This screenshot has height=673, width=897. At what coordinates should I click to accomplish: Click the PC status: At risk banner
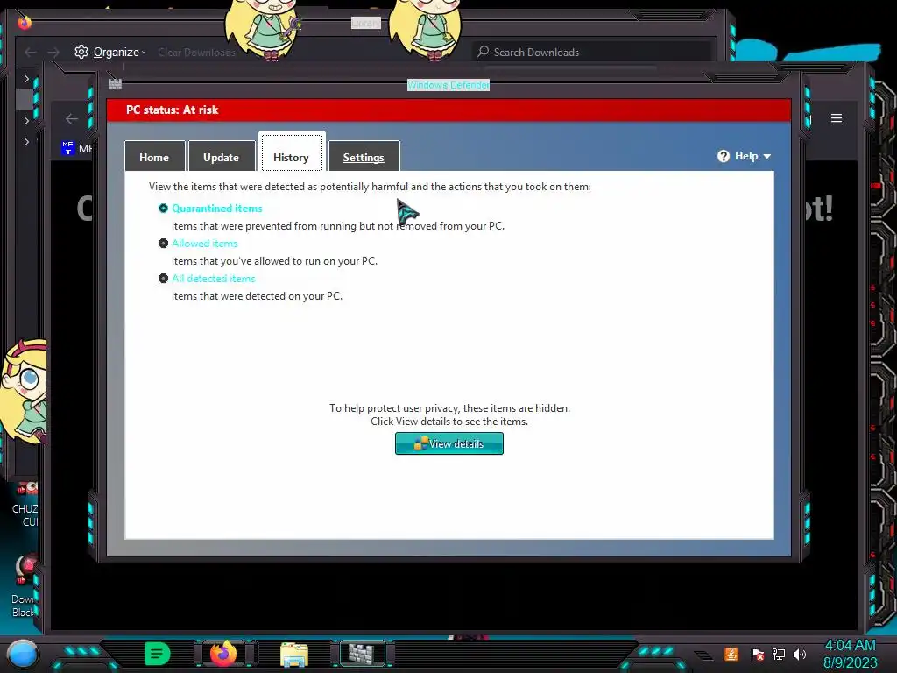449,110
